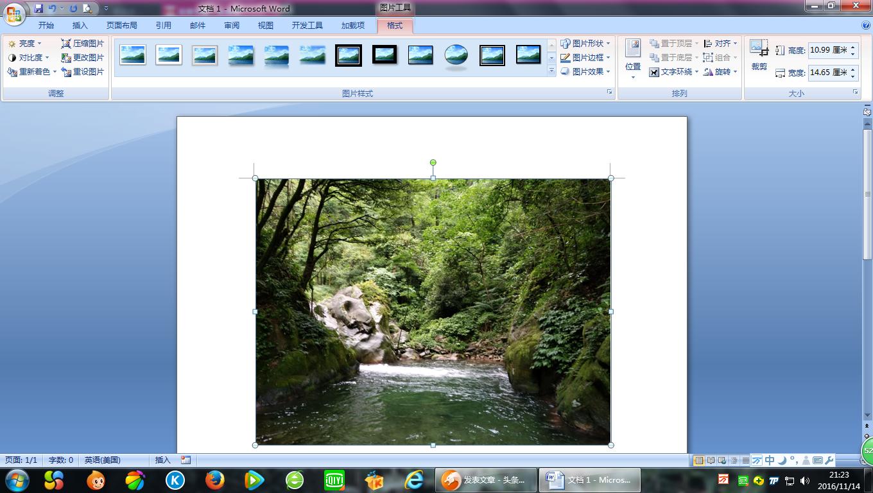Toggle macro recording icon in status bar
Screen dimensions: 873x493
coord(186,460)
